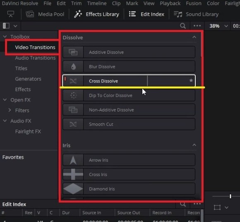
Task: Click the Source In column header
Action: click(x=92, y=212)
